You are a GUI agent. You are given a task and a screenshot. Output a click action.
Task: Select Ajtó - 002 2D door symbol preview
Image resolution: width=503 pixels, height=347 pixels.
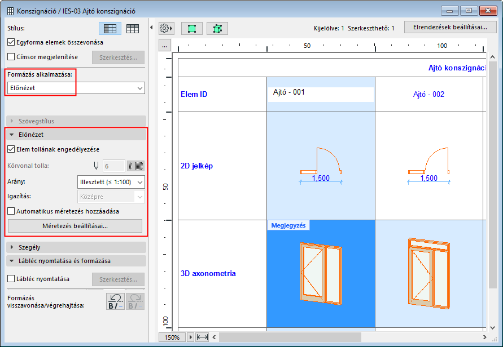click(428, 166)
